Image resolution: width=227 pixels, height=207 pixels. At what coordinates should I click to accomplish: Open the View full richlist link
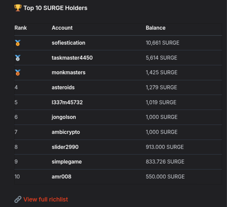46,200
